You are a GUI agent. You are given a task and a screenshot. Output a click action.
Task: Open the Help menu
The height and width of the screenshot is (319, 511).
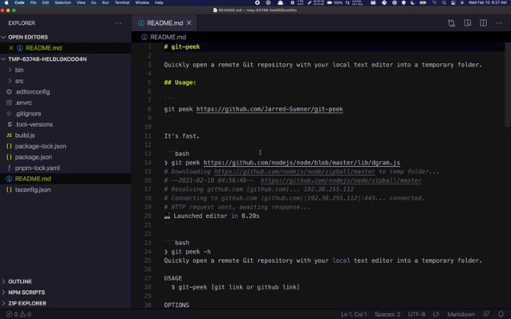coord(159,2)
